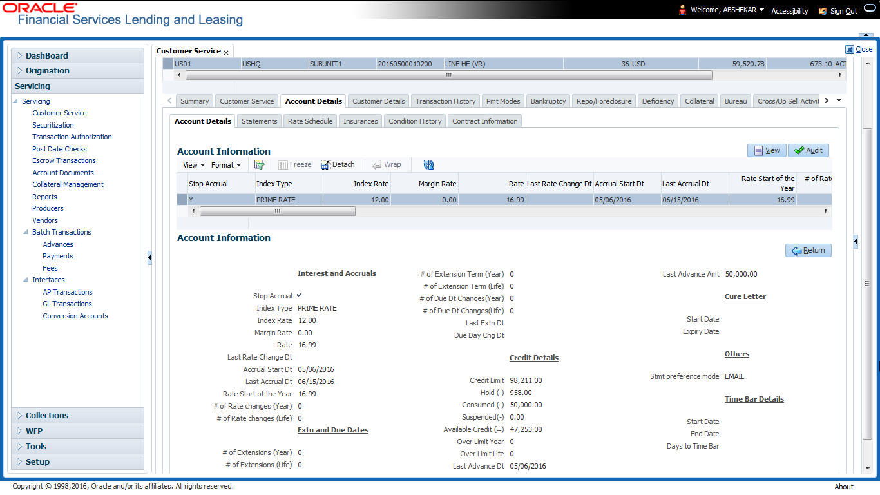The height and width of the screenshot is (495, 880).
Task: Switch to the Contract Information sub-tab
Action: 484,121
